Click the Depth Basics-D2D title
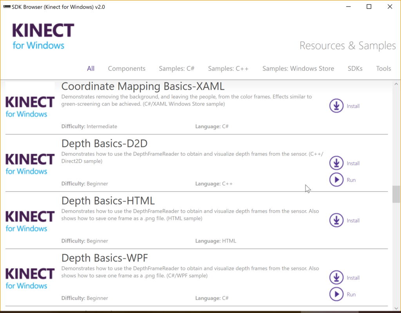Screen dimensions: 401x313 [x=104, y=144]
